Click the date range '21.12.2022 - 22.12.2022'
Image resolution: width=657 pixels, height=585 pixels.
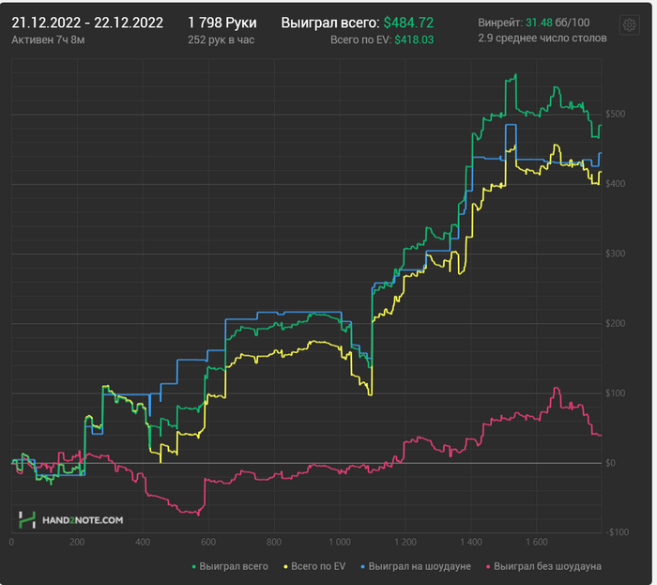click(x=87, y=23)
